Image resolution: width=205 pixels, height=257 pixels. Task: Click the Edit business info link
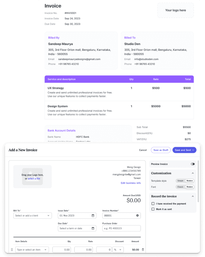pos(131,183)
